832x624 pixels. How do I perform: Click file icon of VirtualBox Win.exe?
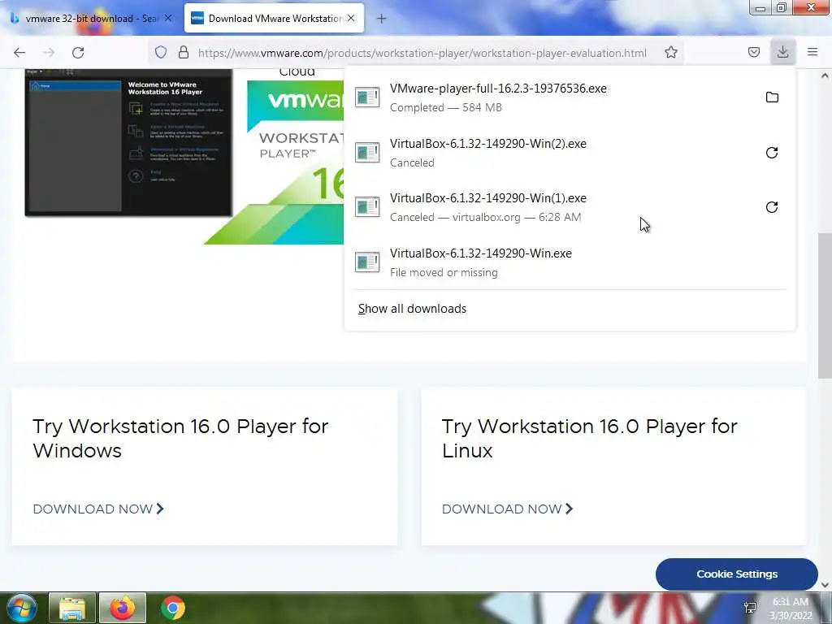point(367,262)
